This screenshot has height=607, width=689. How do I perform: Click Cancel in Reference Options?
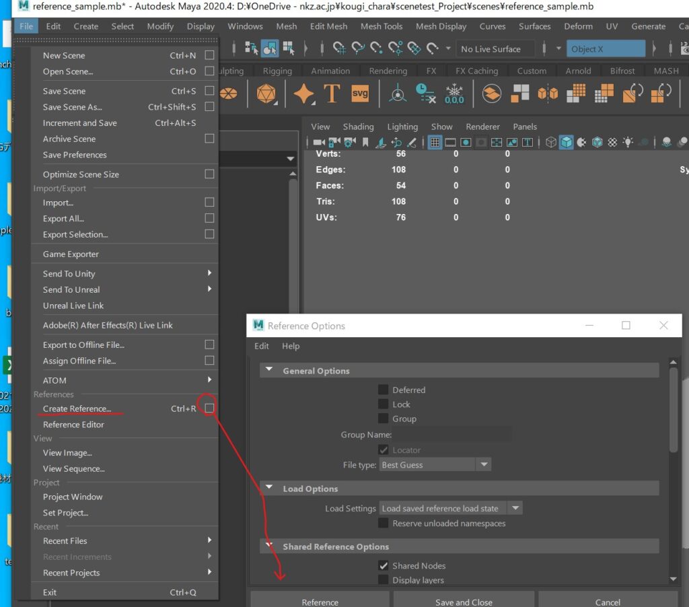coord(608,601)
